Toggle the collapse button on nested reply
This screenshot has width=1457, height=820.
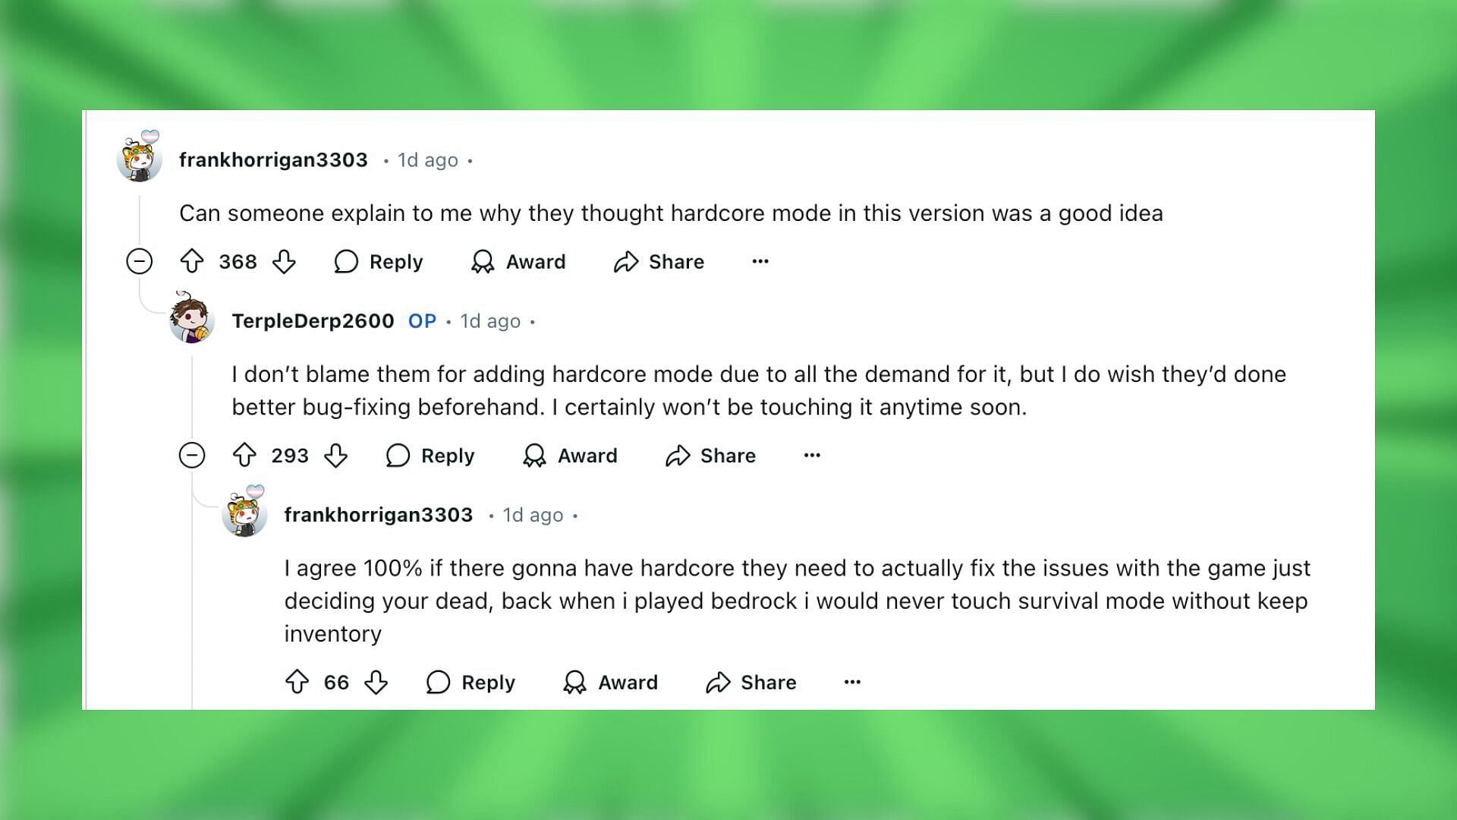pyautogui.click(x=190, y=456)
